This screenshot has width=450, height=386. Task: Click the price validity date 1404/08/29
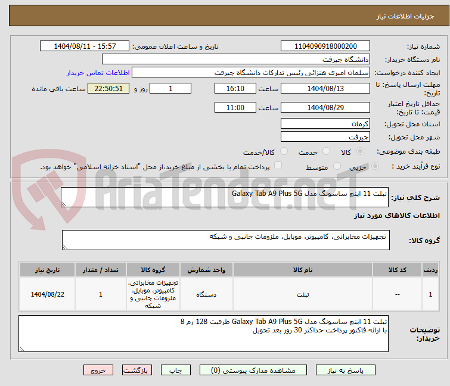(x=325, y=107)
